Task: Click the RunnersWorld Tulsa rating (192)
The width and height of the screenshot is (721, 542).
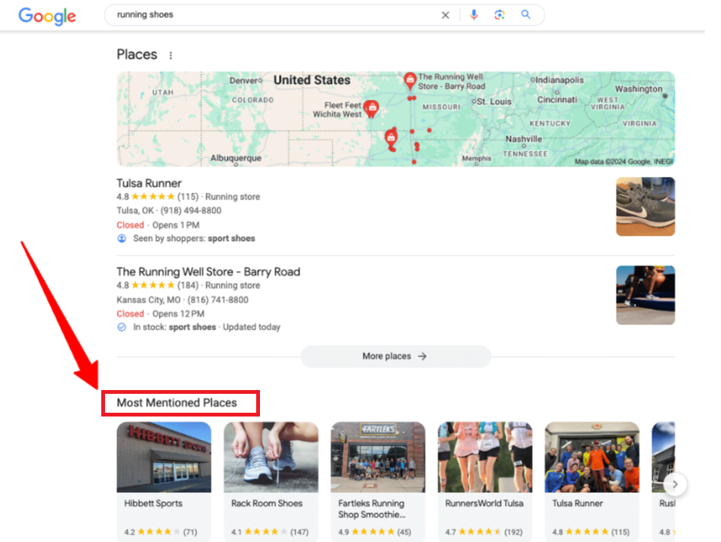Action: click(484, 532)
